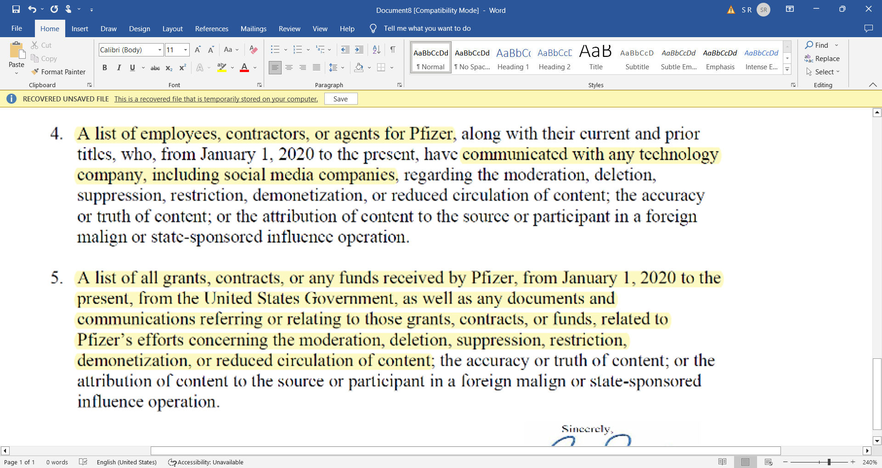Click the zoom slider handle

829,462
